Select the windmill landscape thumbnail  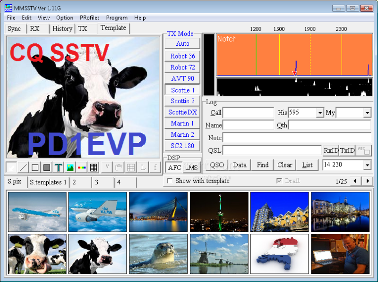coord(219,254)
